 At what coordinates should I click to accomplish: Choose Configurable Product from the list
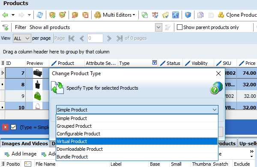pos(137,134)
